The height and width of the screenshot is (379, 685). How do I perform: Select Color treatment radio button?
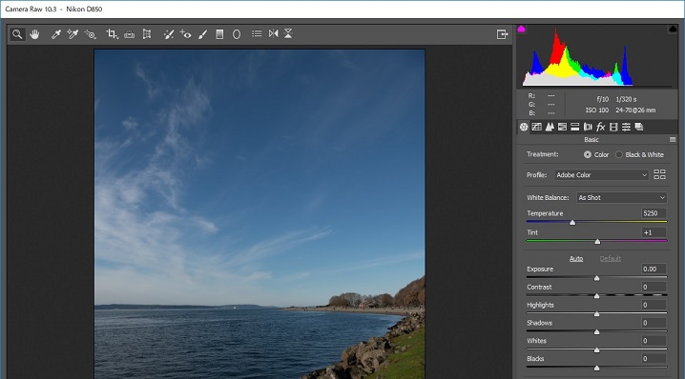[x=588, y=154]
